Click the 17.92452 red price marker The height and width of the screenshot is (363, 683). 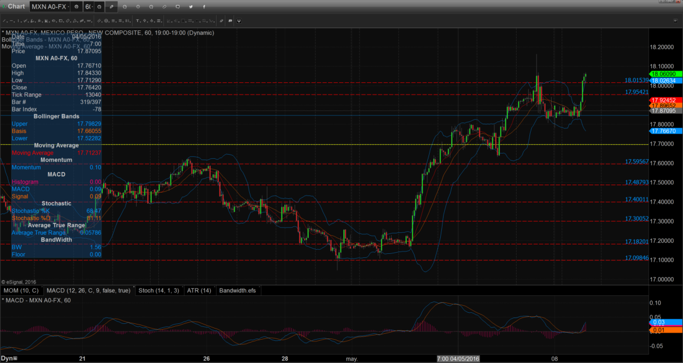[665, 100]
